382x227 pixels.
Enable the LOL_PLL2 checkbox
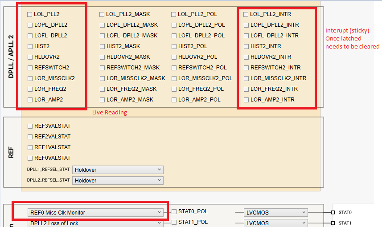(x=30, y=14)
